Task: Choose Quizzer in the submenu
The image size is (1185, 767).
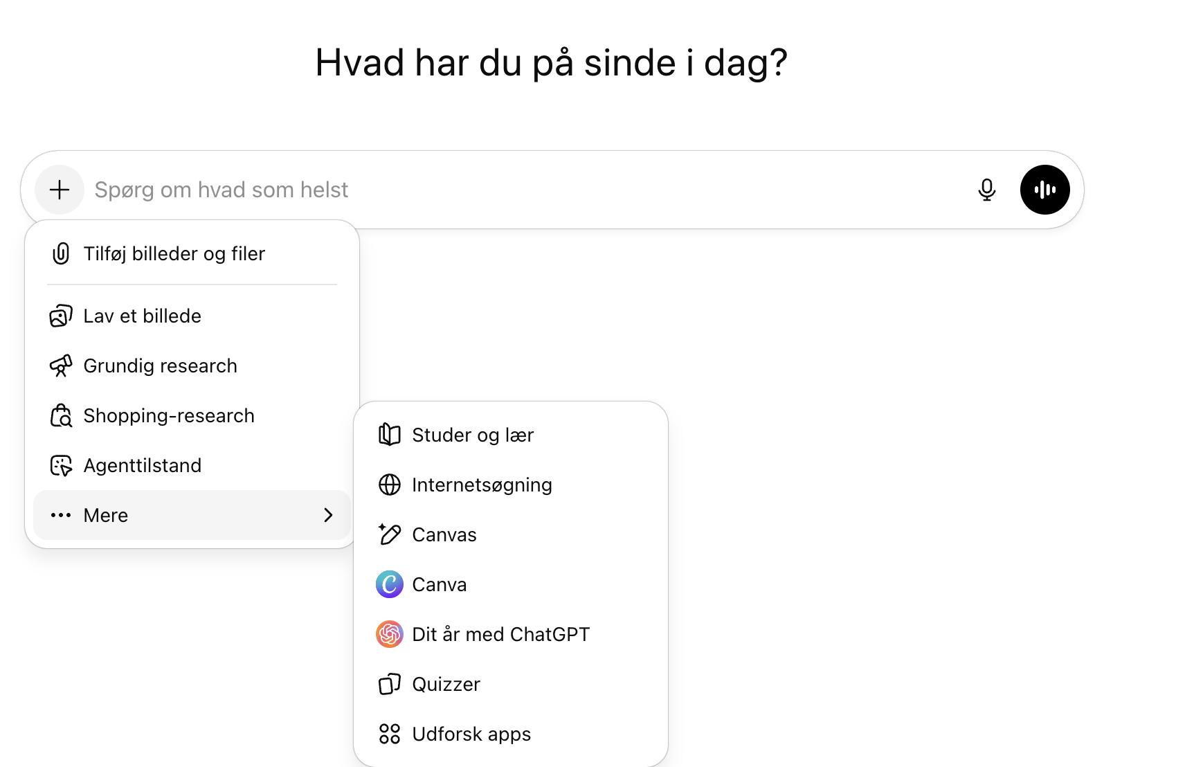Action: [x=446, y=685]
